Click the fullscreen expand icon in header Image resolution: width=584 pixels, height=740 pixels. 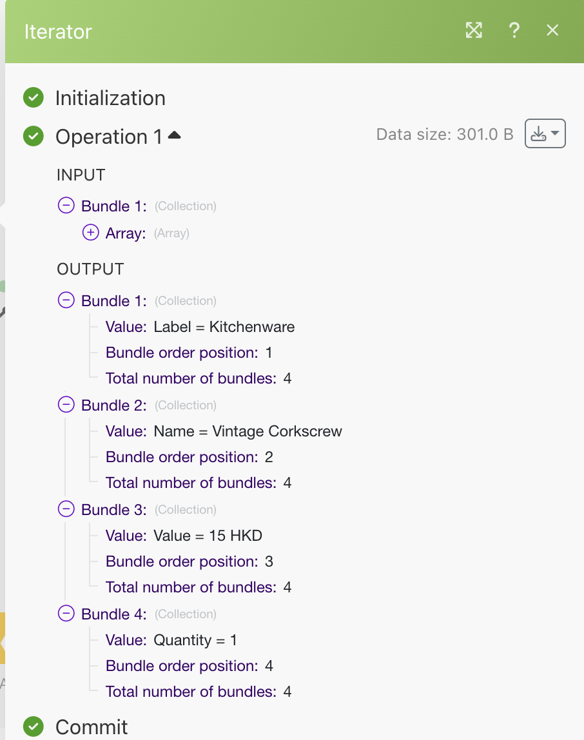tap(474, 30)
